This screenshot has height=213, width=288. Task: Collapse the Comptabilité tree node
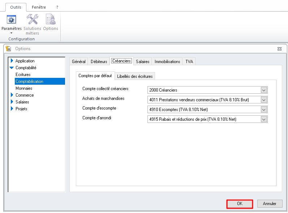(12, 68)
